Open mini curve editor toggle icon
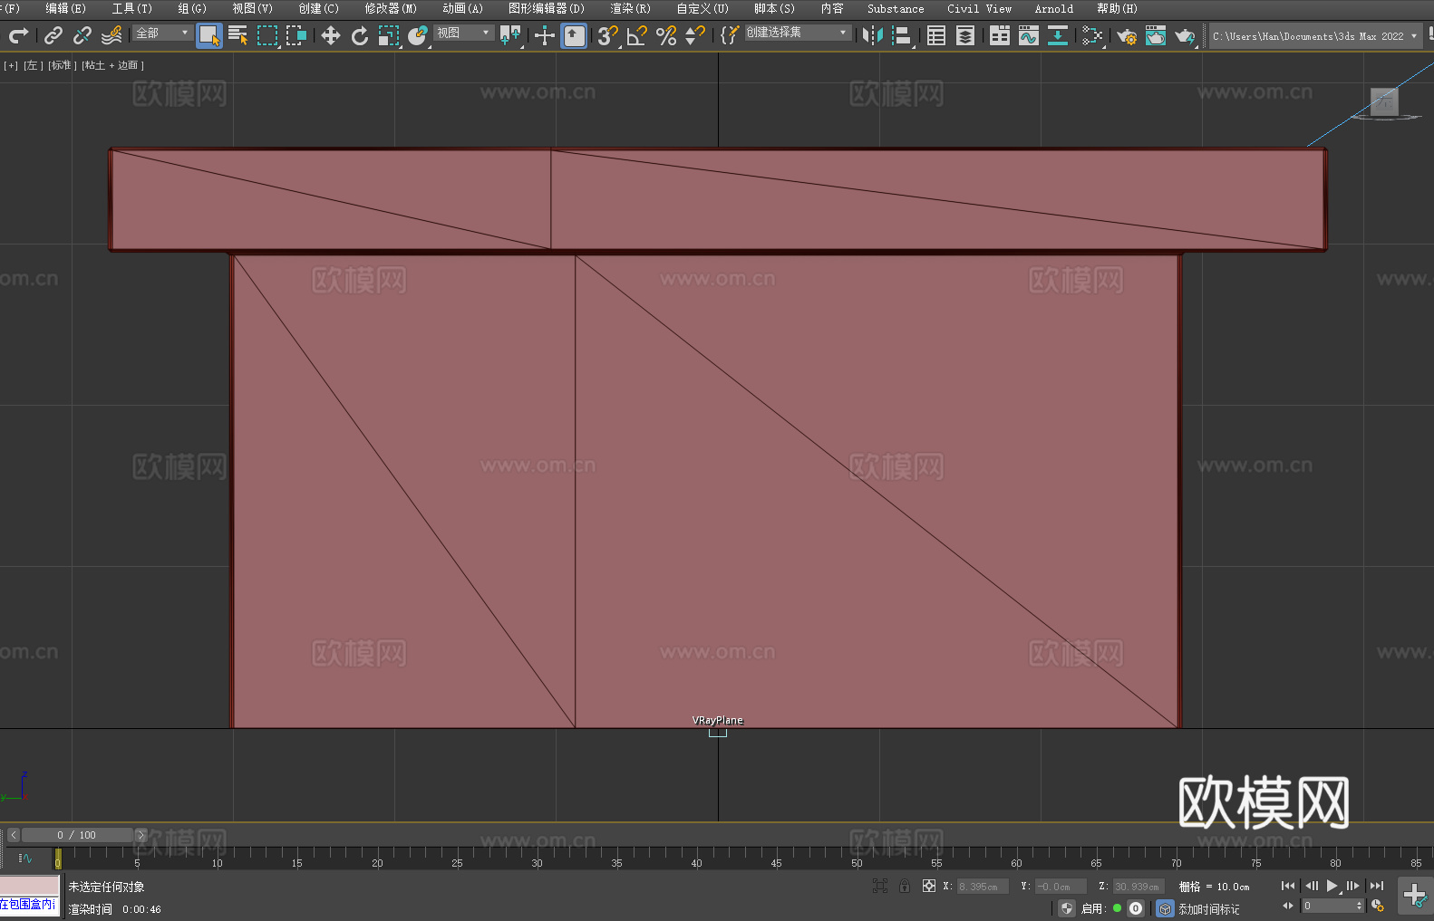 [25, 858]
